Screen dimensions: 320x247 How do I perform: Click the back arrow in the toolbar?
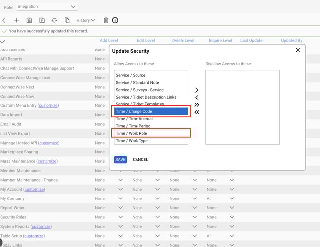tap(4, 20)
